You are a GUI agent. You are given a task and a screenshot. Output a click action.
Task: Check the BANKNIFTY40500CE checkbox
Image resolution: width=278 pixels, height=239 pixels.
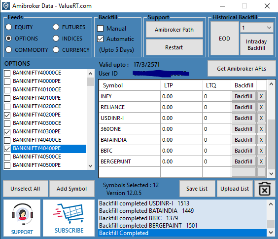[x=7, y=157]
